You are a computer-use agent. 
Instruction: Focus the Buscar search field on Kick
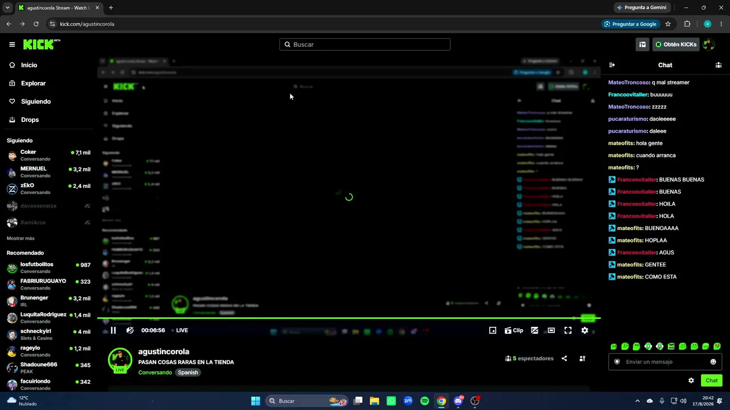coord(365,44)
